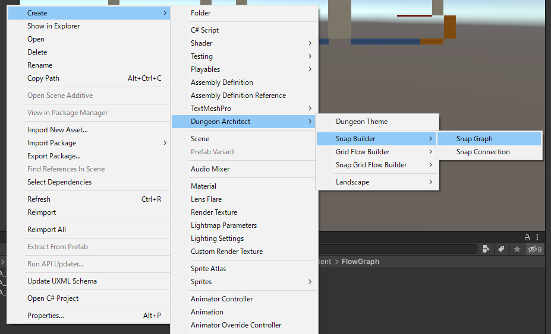Expand the Landscape submenu
This screenshot has width=551, height=334.
tap(377, 182)
